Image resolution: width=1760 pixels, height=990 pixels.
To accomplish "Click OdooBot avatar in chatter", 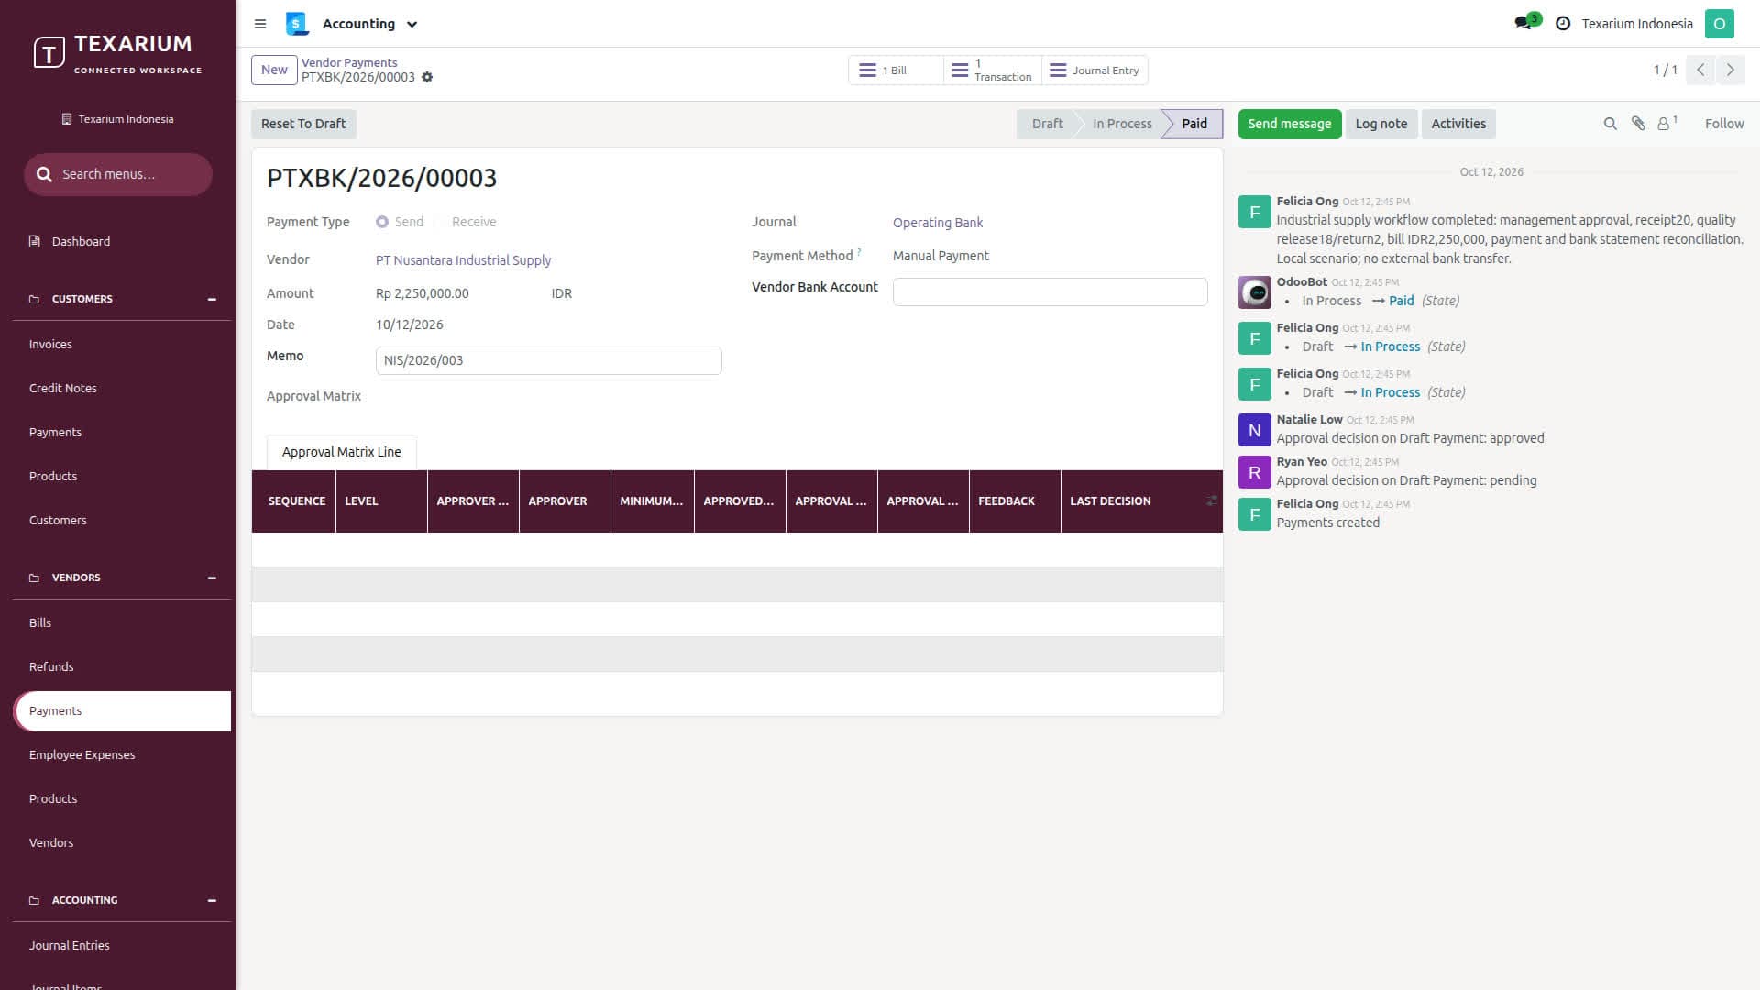I will pos(1254,292).
